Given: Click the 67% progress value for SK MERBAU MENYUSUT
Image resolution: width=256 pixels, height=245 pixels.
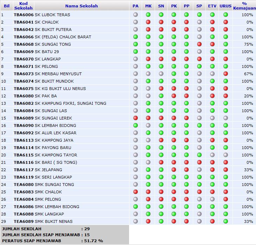Looking at the screenshot, I should tap(249, 74).
